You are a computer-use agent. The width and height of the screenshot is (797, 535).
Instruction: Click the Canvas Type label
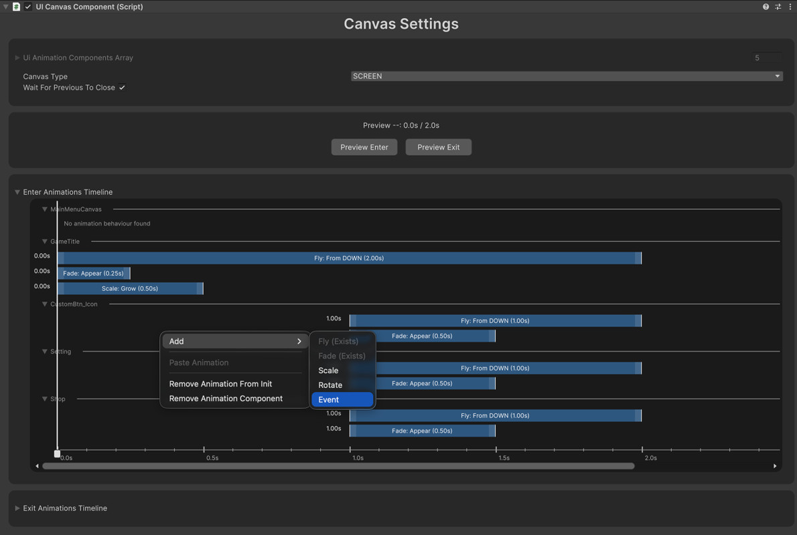tap(46, 77)
